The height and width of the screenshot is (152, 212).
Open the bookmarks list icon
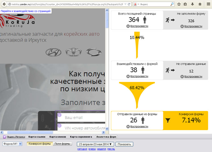click(x=186, y=4)
